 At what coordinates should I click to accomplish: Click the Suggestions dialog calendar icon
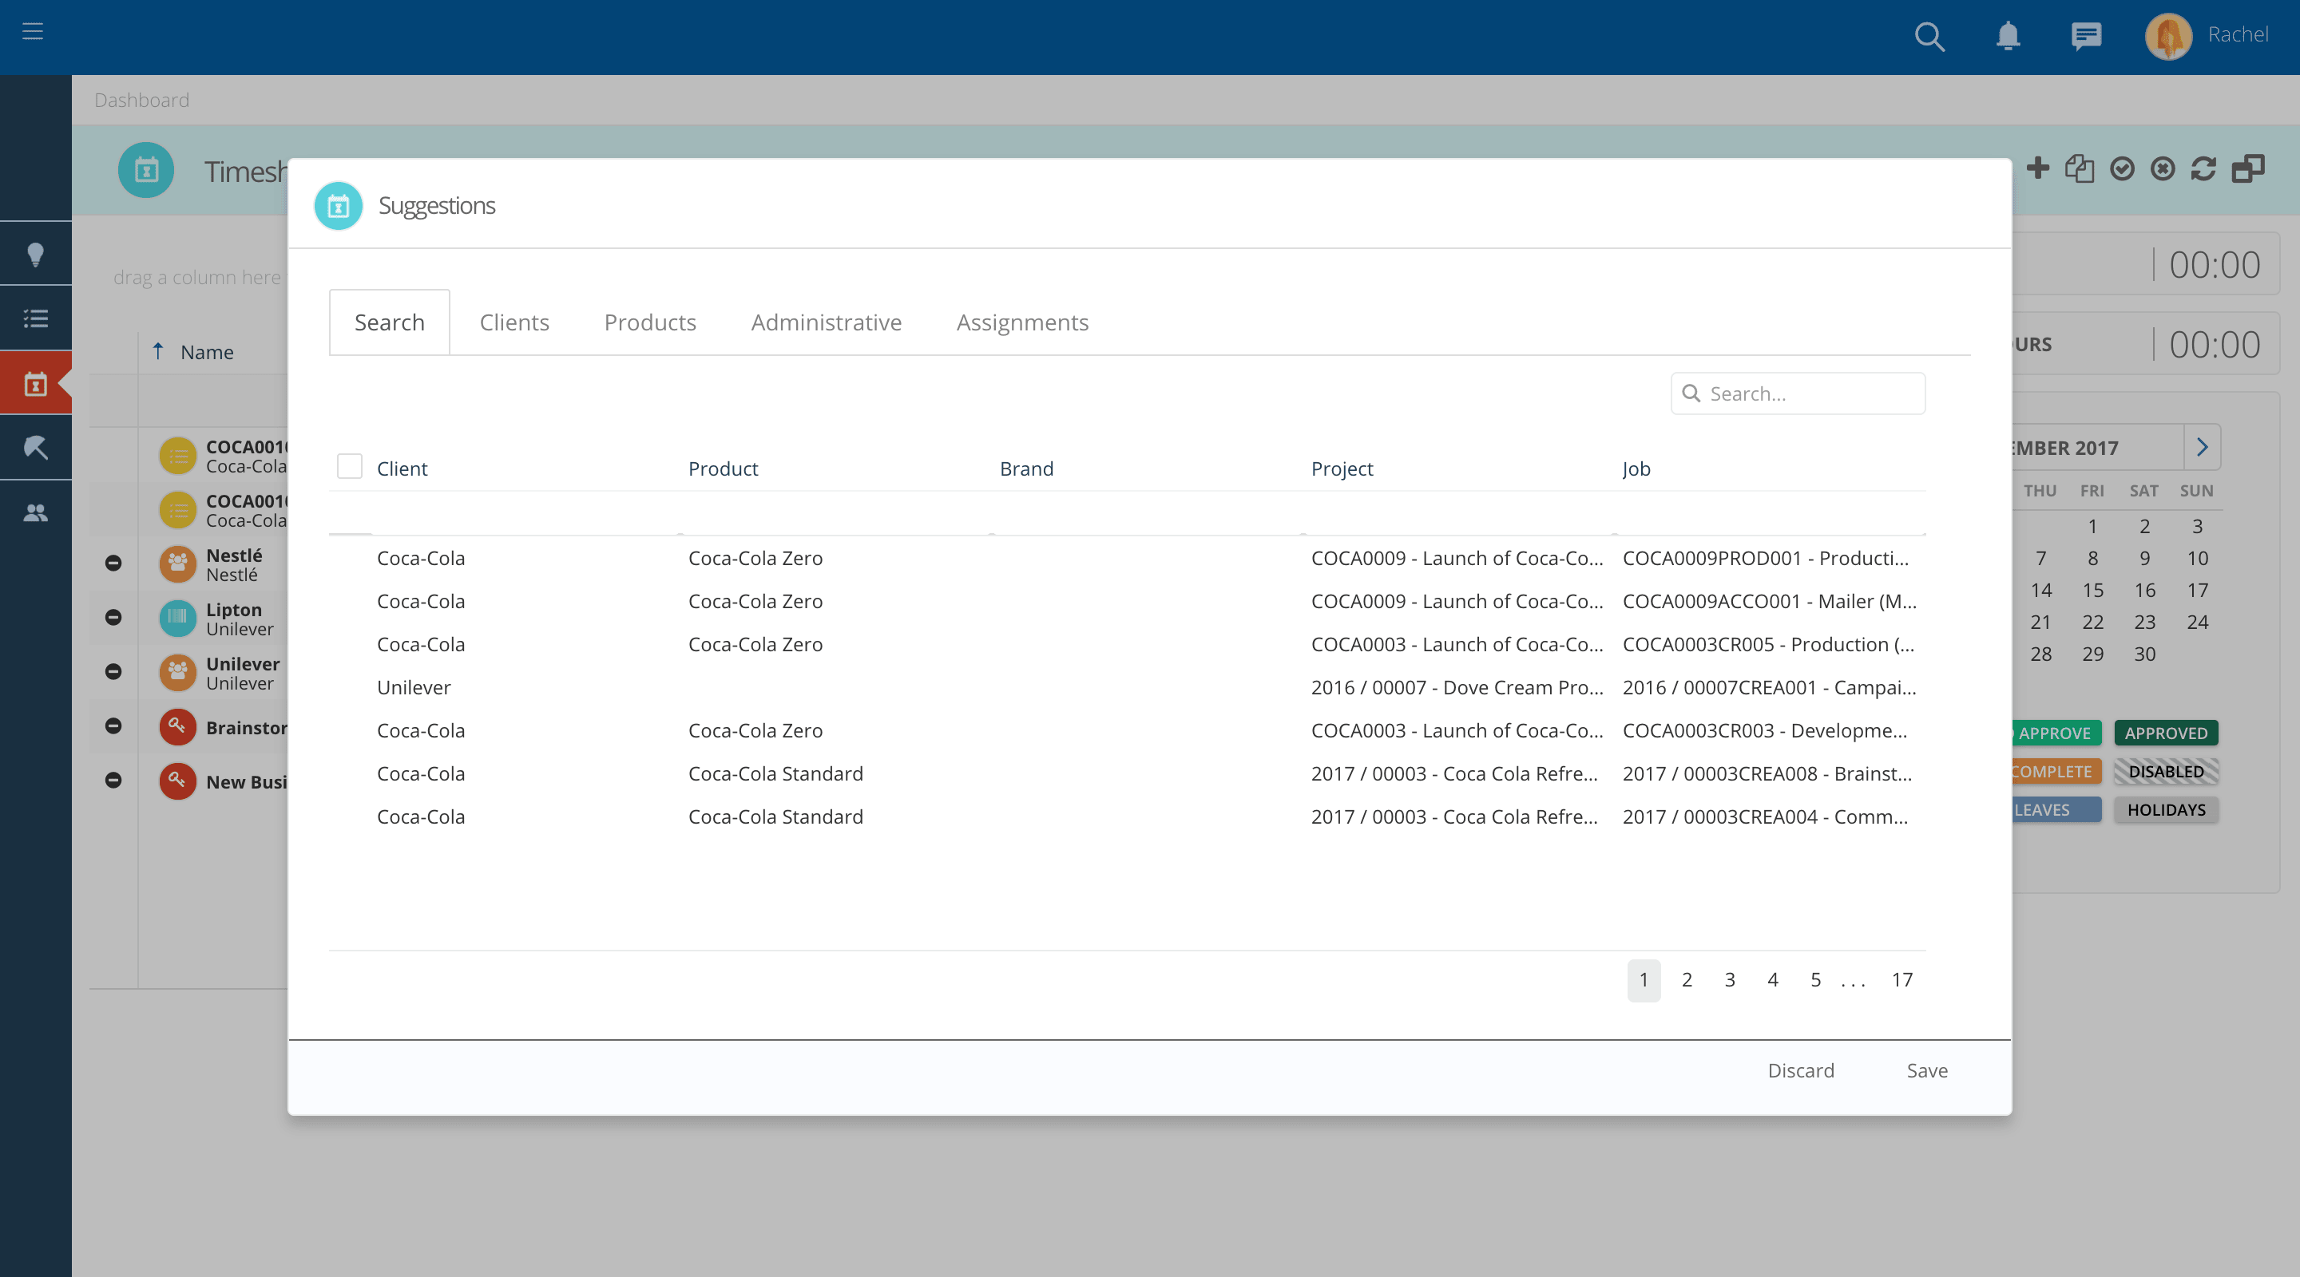(339, 206)
